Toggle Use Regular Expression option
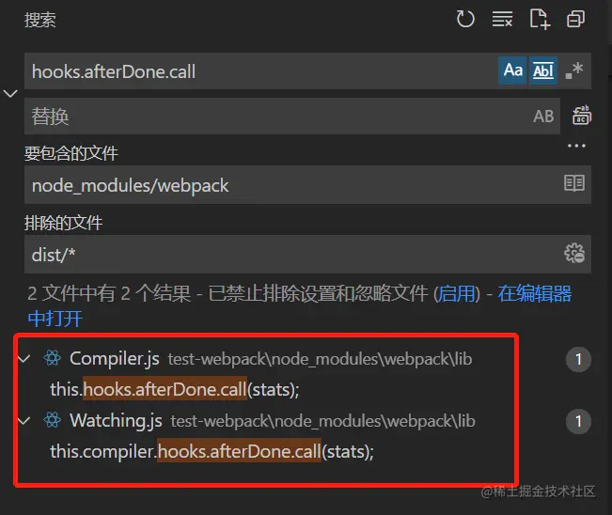The width and height of the screenshot is (612, 515). pyautogui.click(x=574, y=70)
